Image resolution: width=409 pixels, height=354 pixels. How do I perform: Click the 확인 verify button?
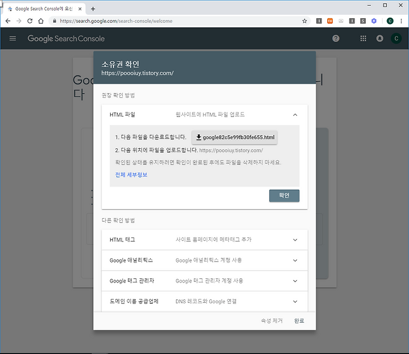tap(284, 195)
